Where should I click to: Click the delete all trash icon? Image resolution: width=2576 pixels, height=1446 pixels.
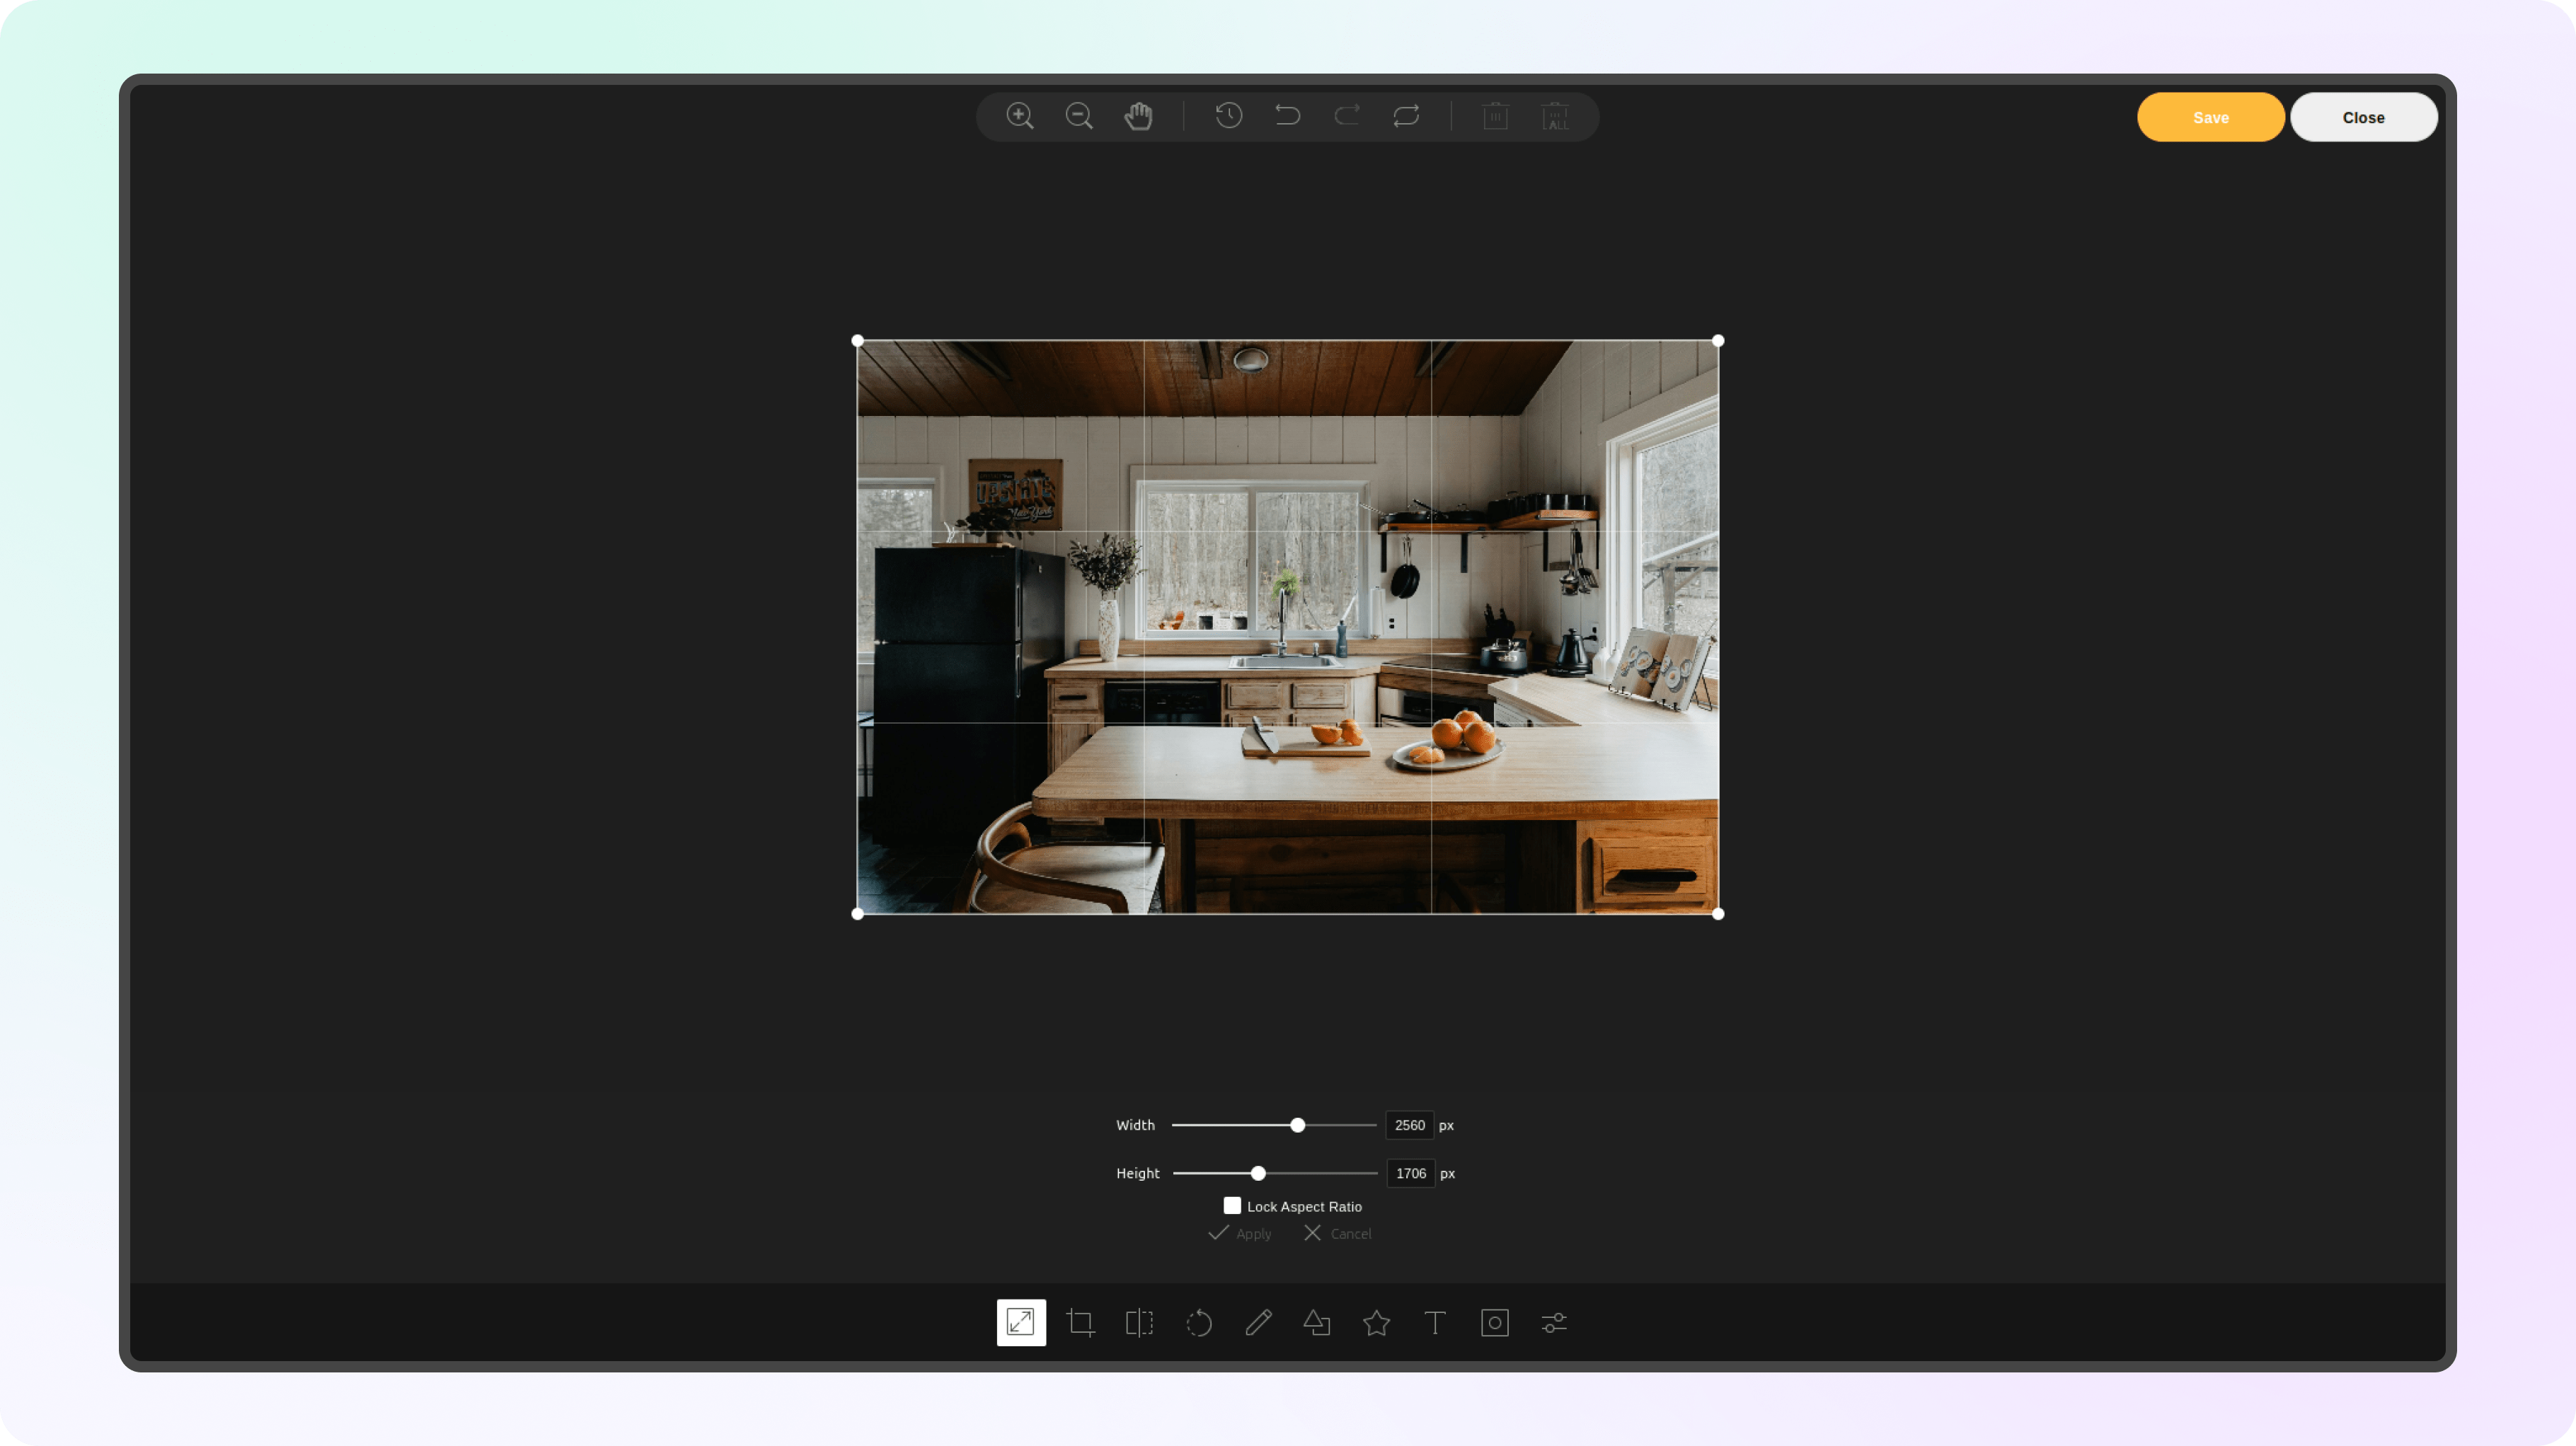[1555, 116]
